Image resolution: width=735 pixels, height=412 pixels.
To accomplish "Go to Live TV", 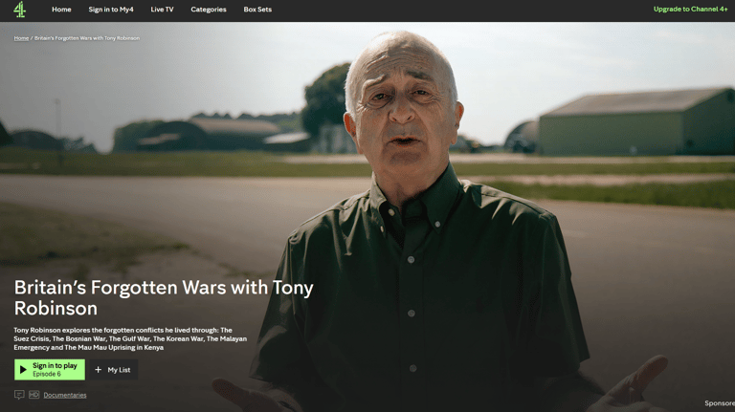I will [x=162, y=10].
